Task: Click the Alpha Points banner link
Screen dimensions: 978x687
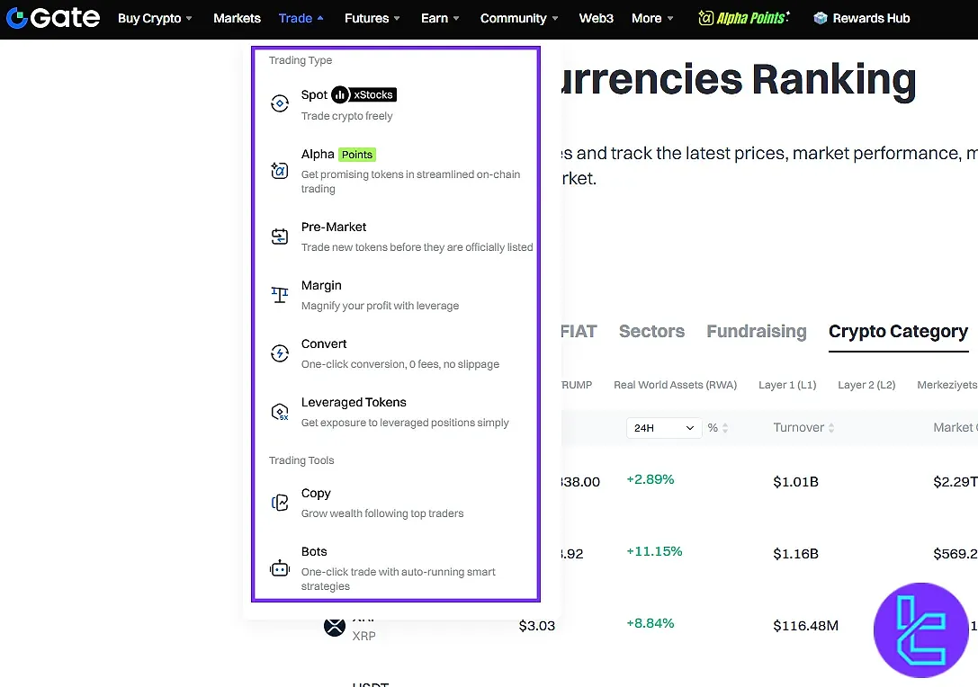Action: [x=744, y=18]
